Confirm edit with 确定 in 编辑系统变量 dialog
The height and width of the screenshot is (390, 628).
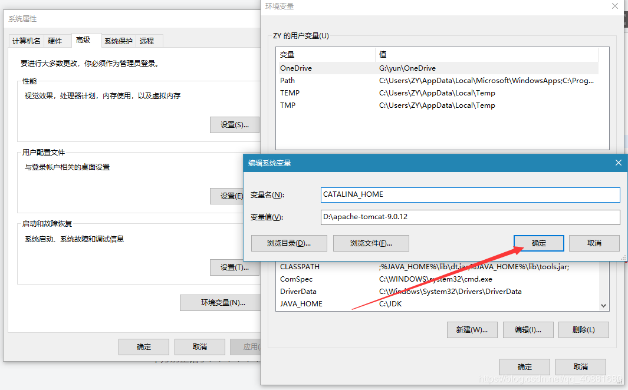(x=539, y=243)
